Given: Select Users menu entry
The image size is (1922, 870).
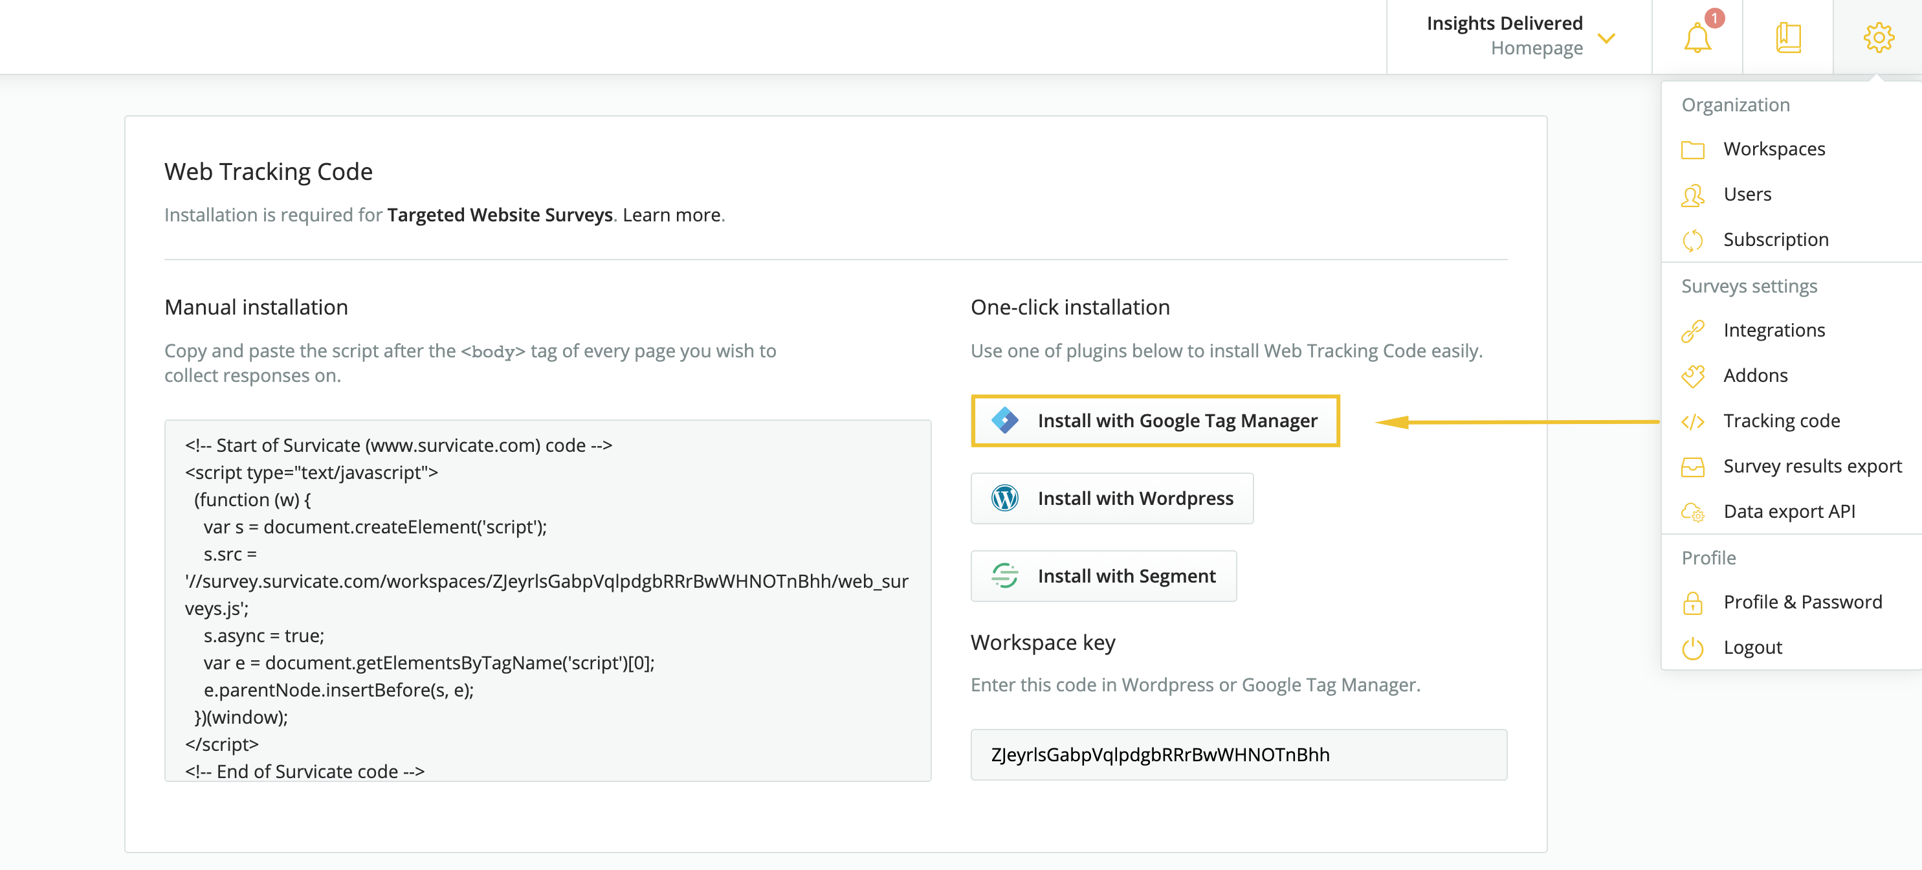Looking at the screenshot, I should coord(1747,195).
